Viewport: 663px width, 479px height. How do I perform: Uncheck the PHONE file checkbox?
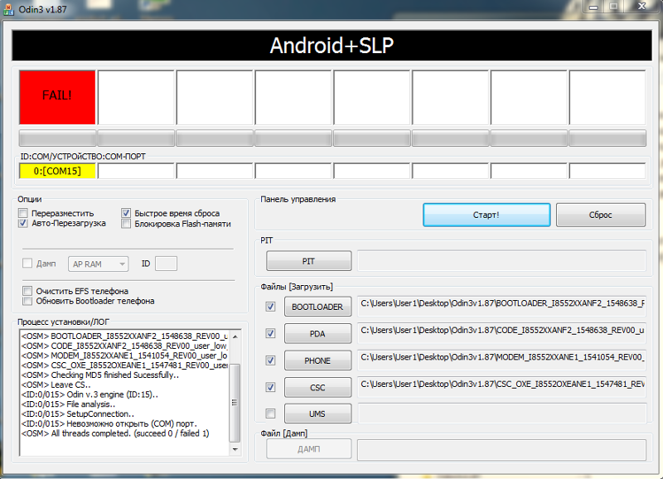coord(270,360)
